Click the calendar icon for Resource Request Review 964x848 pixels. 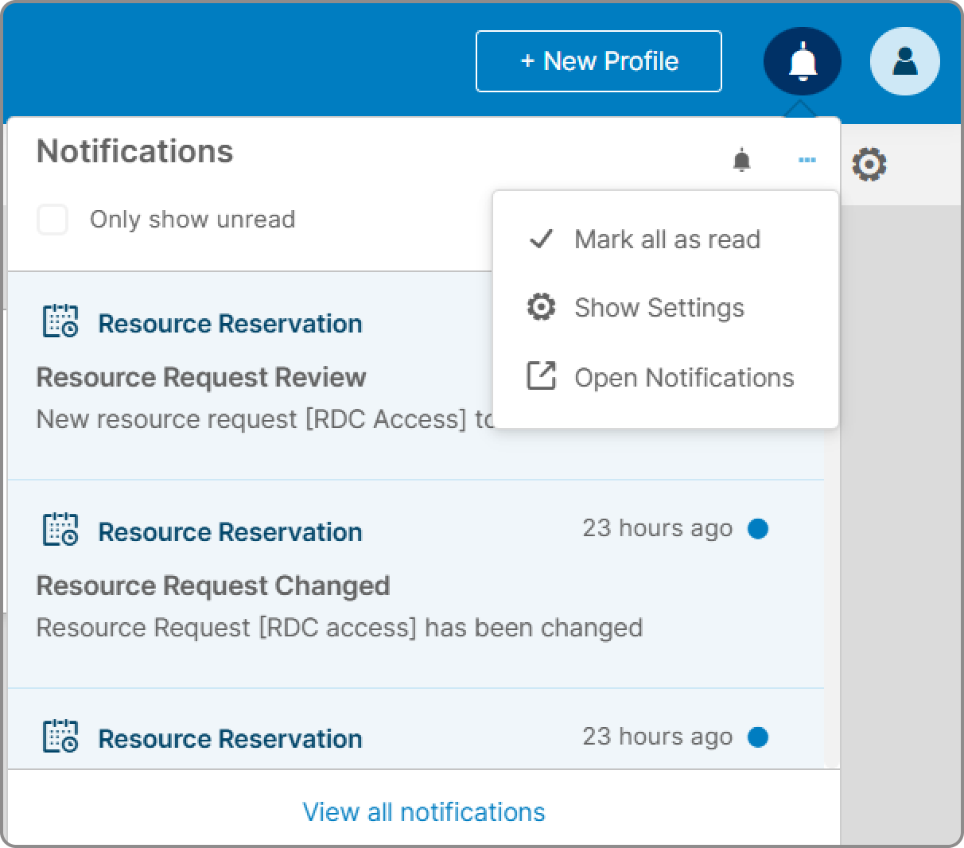(x=60, y=321)
